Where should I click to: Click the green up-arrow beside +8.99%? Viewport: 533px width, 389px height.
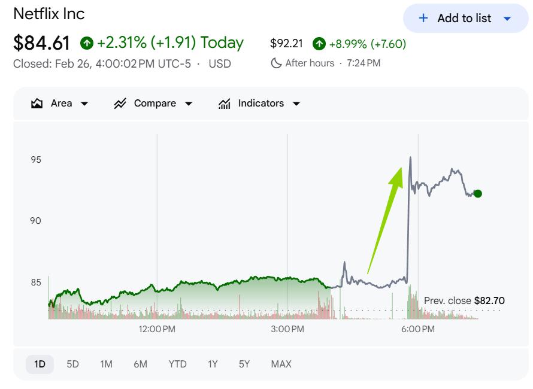tap(319, 44)
